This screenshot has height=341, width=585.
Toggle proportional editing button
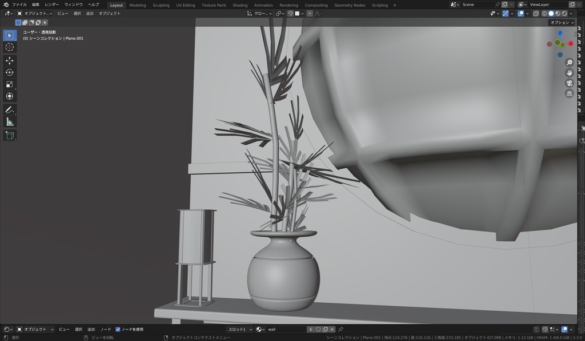pos(310,14)
